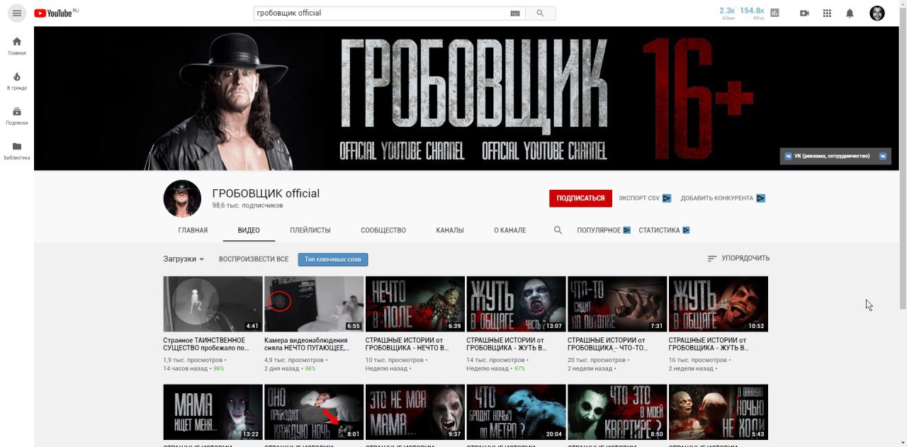The width and height of the screenshot is (907, 447).
Task: Open the Каналы tab
Action: [450, 230]
